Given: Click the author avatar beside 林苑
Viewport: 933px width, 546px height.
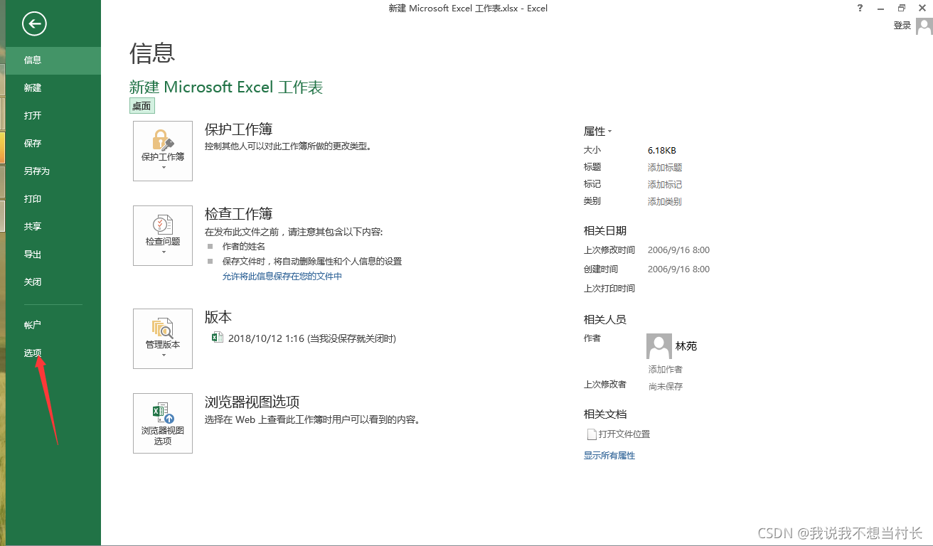Looking at the screenshot, I should (659, 346).
